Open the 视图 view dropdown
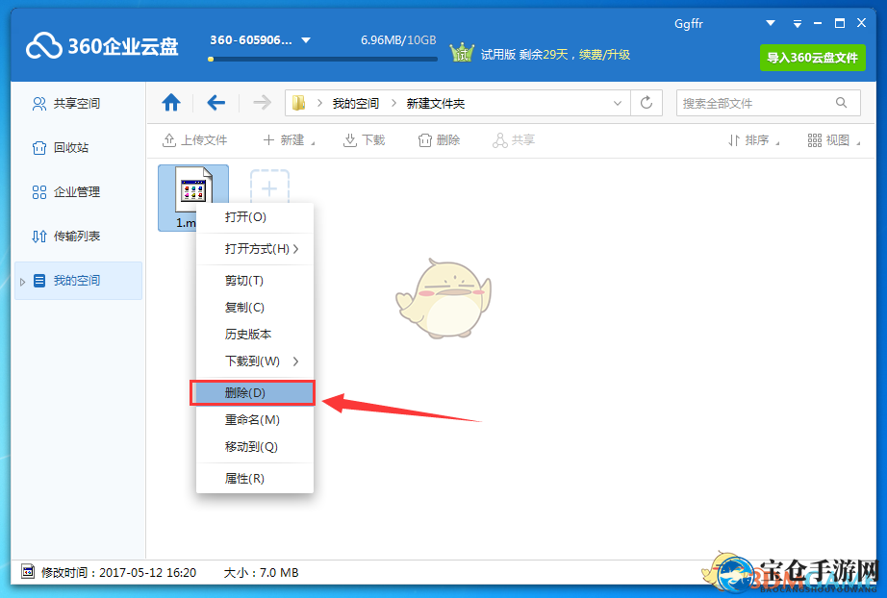Screen dimensions: 887x598 tap(834, 140)
